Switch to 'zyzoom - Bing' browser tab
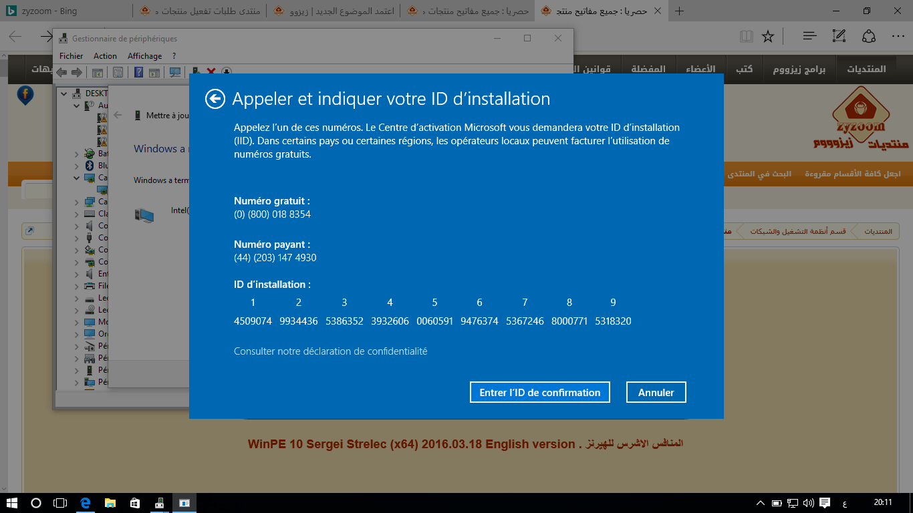This screenshot has height=513, width=913. click(x=66, y=11)
